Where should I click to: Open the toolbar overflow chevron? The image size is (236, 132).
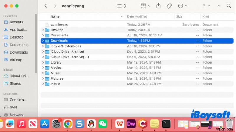pos(219,6)
